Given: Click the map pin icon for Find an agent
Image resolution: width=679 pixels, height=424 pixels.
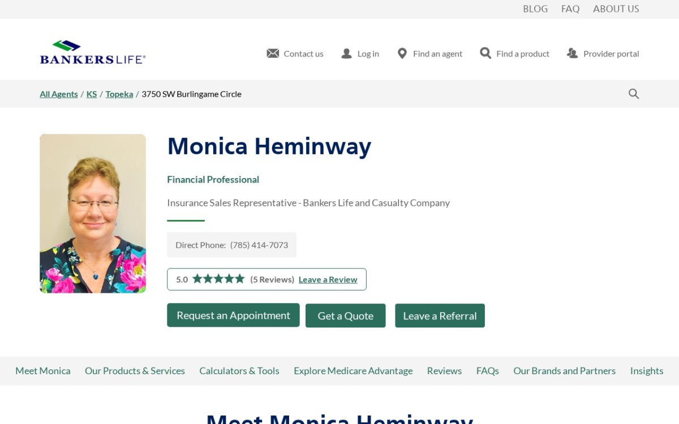Looking at the screenshot, I should (402, 53).
